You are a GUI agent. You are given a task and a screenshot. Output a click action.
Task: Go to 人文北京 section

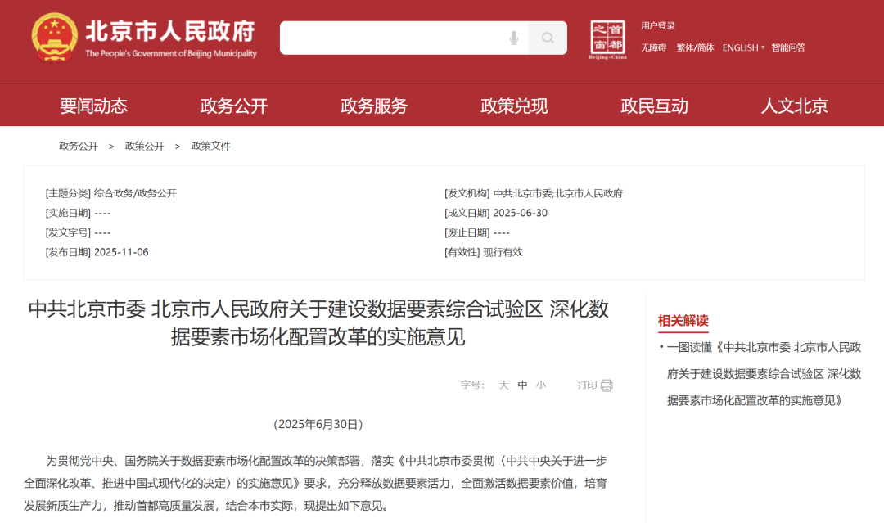coord(795,106)
